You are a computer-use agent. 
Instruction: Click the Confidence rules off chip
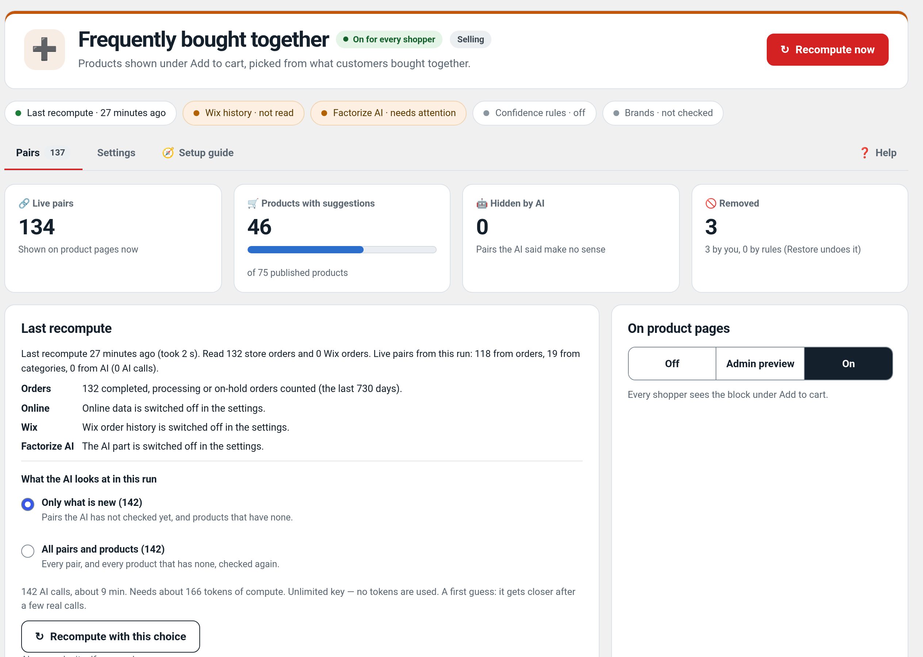click(x=534, y=113)
